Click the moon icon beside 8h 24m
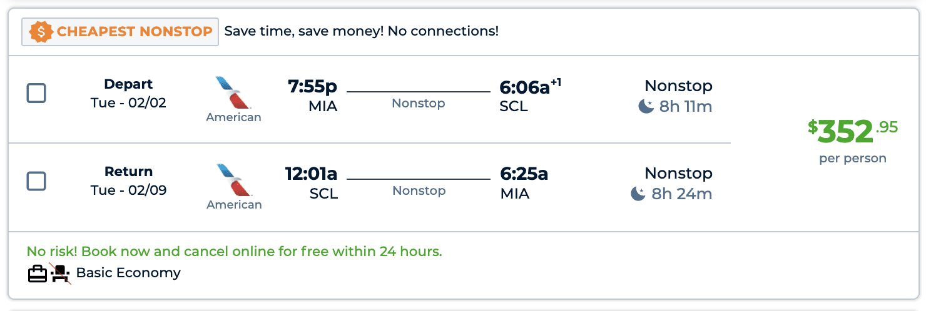Viewport: 931px width, 311px height. [x=638, y=194]
